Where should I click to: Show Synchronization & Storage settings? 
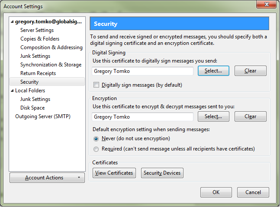click(51, 65)
